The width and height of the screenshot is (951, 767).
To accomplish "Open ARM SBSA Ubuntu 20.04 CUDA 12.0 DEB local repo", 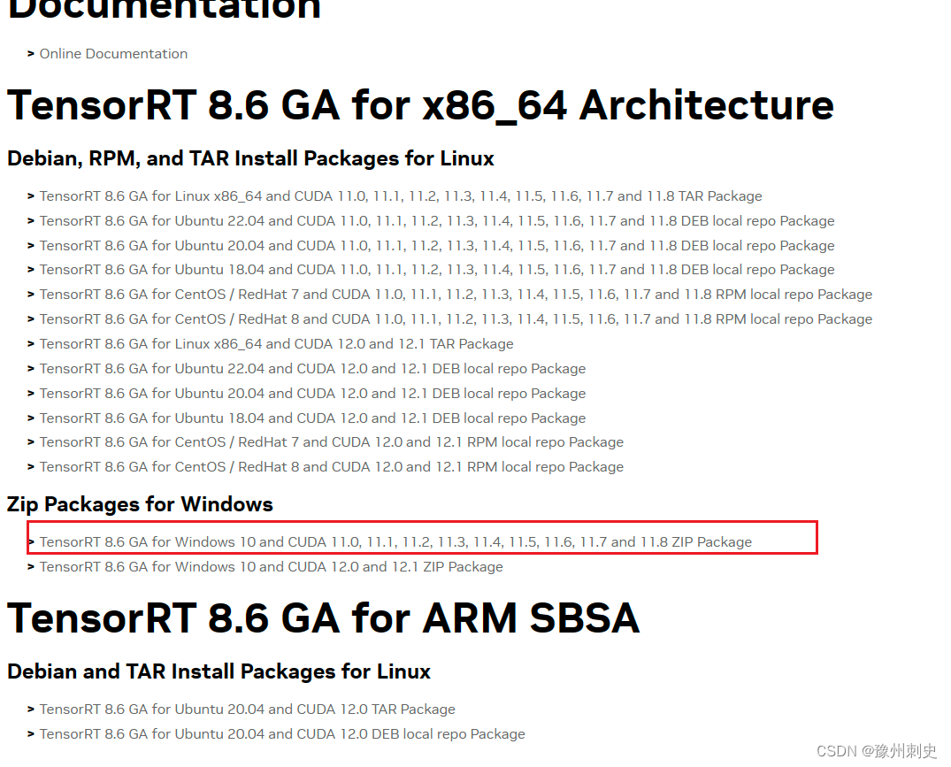I will [x=282, y=734].
